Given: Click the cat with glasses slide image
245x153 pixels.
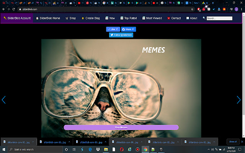Looking at the screenshot, I should tap(121, 88).
